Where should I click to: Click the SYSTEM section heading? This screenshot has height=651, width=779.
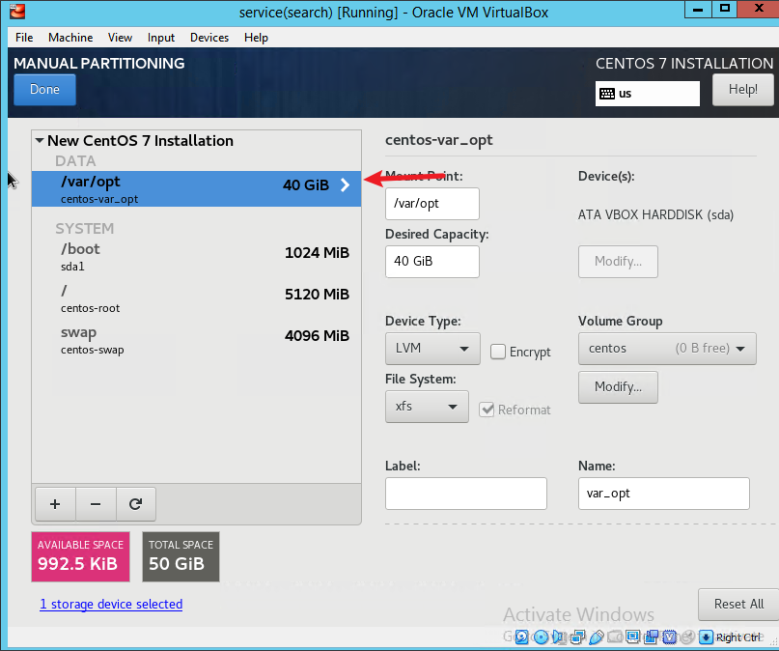[x=84, y=229]
